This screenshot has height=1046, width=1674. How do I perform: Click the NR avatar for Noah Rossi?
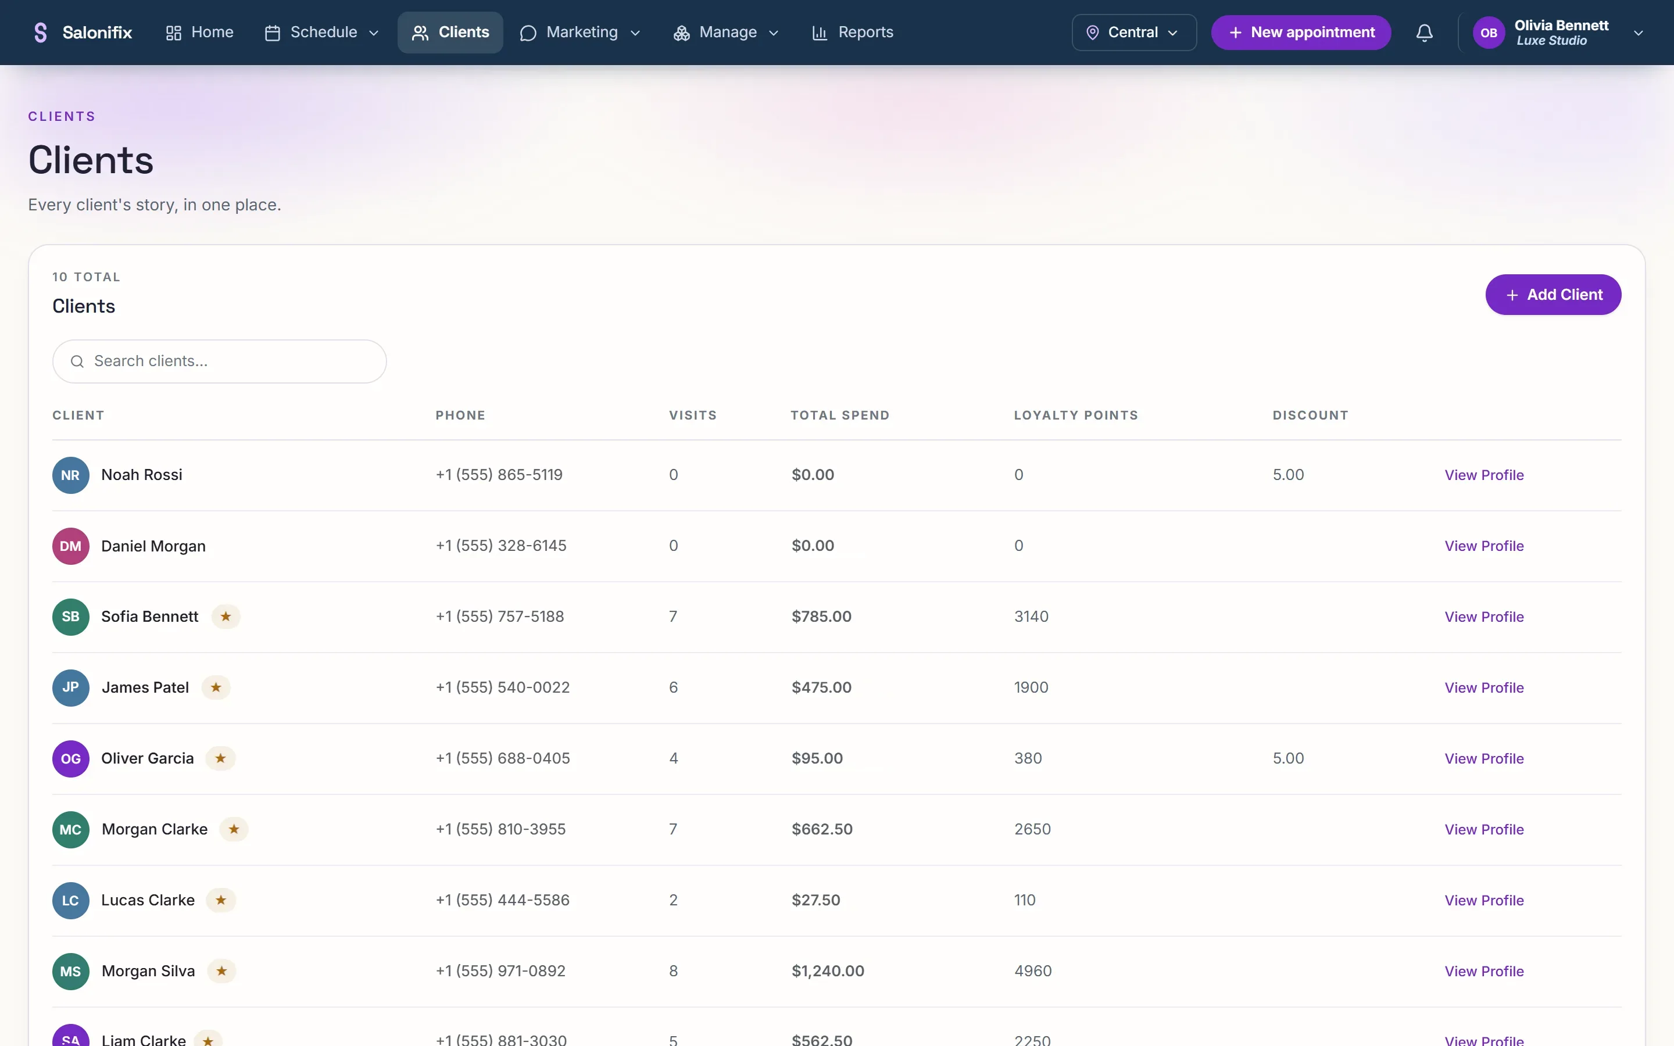70,475
